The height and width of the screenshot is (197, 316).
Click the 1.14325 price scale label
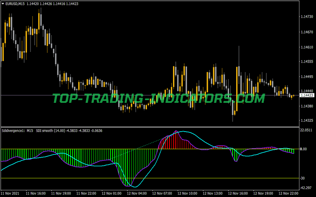[x=307, y=121]
